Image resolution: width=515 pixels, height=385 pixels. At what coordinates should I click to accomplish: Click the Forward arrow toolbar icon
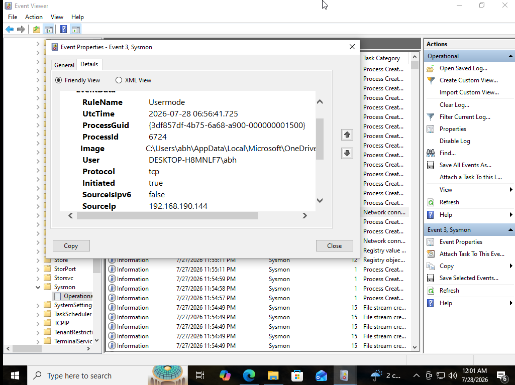21,30
